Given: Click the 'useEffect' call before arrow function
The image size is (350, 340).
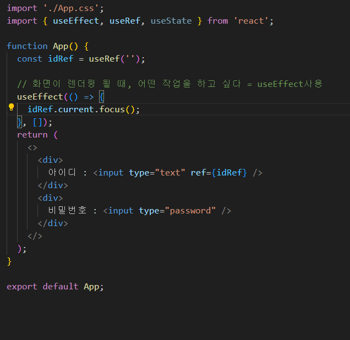Looking at the screenshot, I should [40, 97].
